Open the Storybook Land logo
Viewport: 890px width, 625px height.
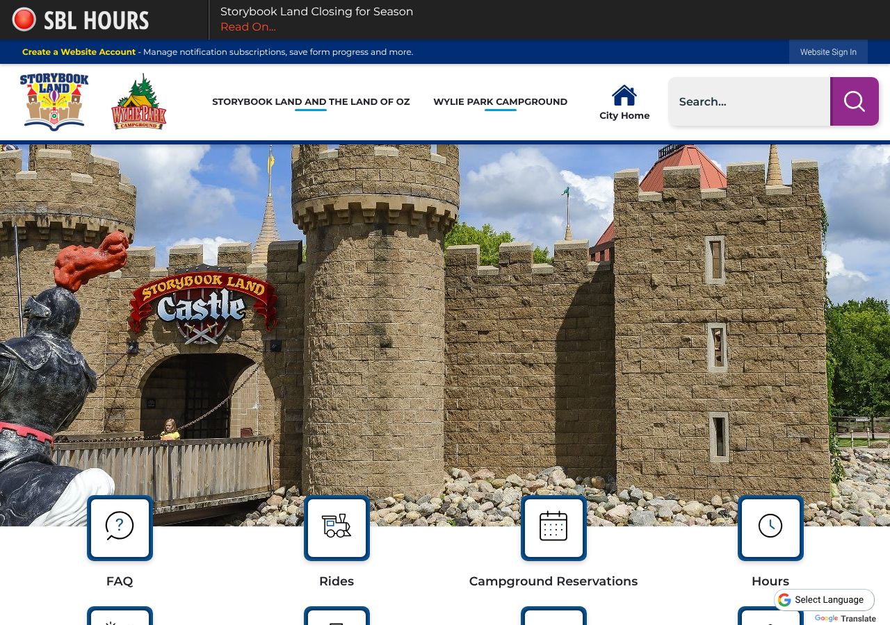[54, 101]
